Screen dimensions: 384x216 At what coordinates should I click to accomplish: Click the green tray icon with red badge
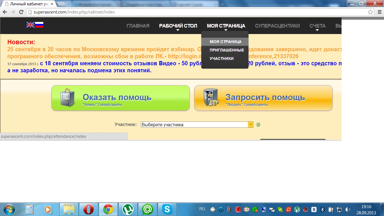[x=255, y=210]
